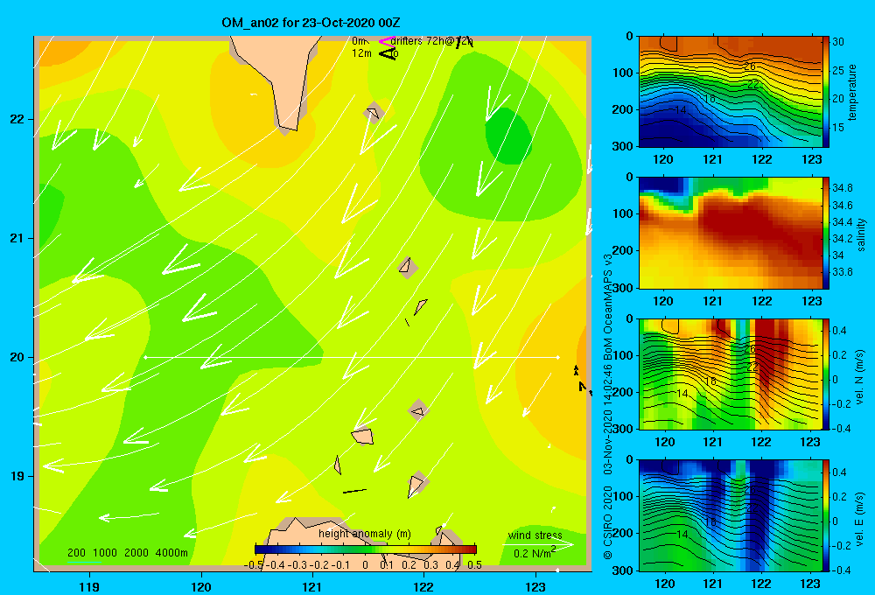Click the 'vel. N (m/s)' label
The width and height of the screenshot is (875, 595).
tap(859, 377)
